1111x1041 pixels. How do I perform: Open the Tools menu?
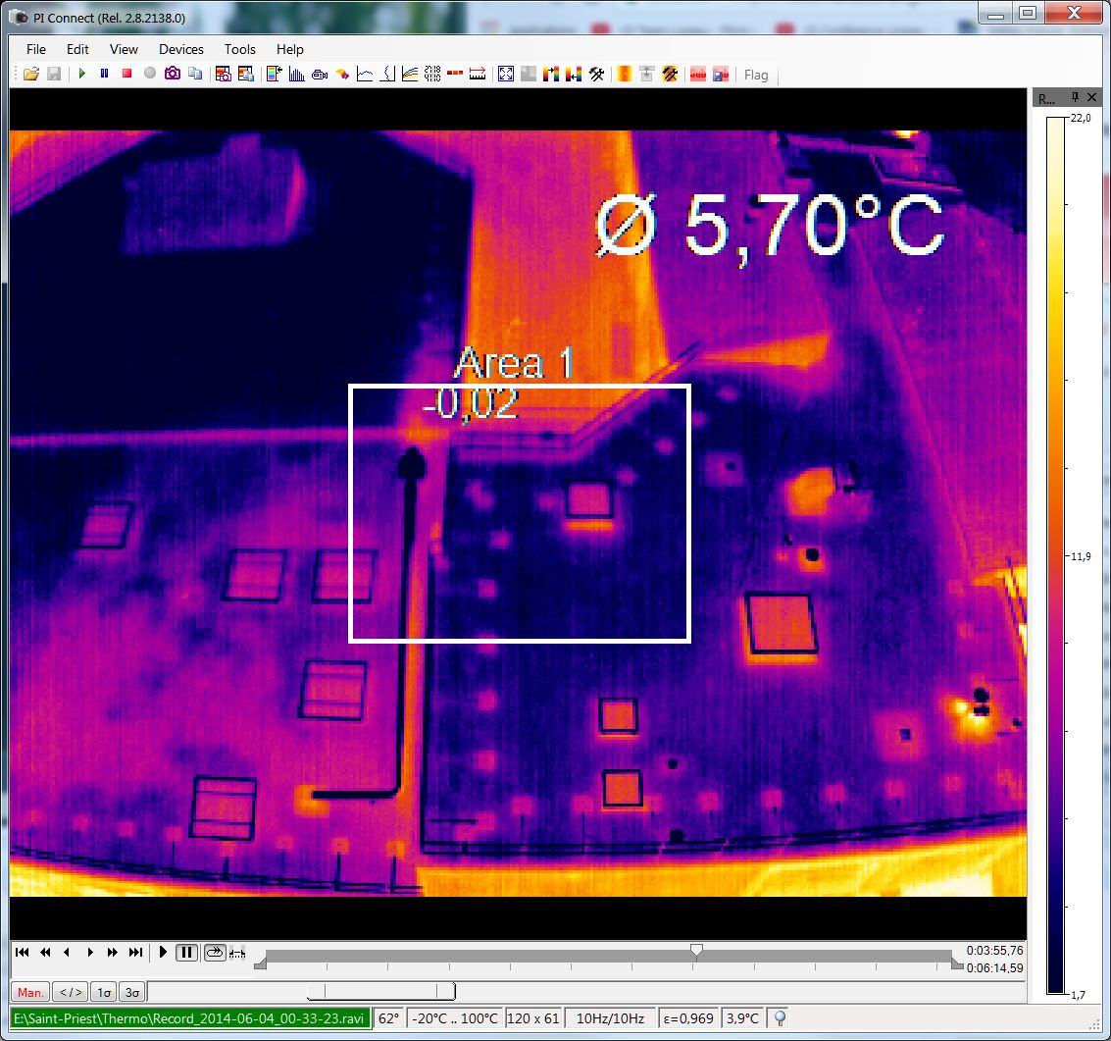239,49
